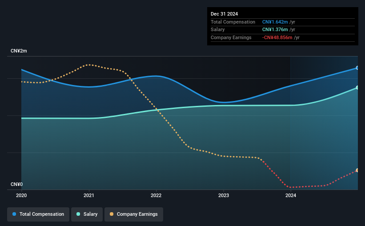Select the Company Earnings endpoint marker on chart
365x226 pixels.
pyautogui.click(x=357, y=170)
